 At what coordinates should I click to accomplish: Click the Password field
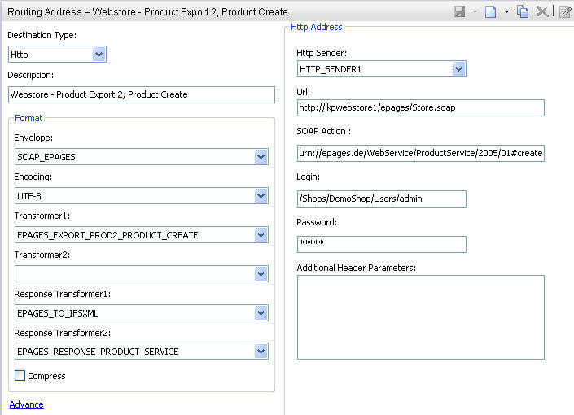[x=382, y=244]
